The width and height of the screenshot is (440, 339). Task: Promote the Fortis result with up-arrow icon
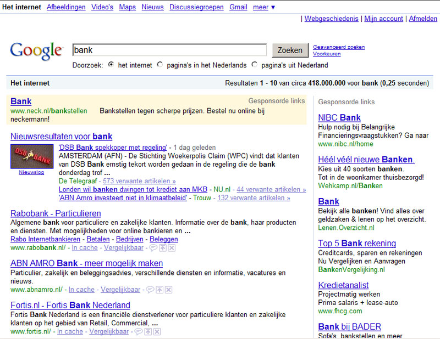[148, 331]
